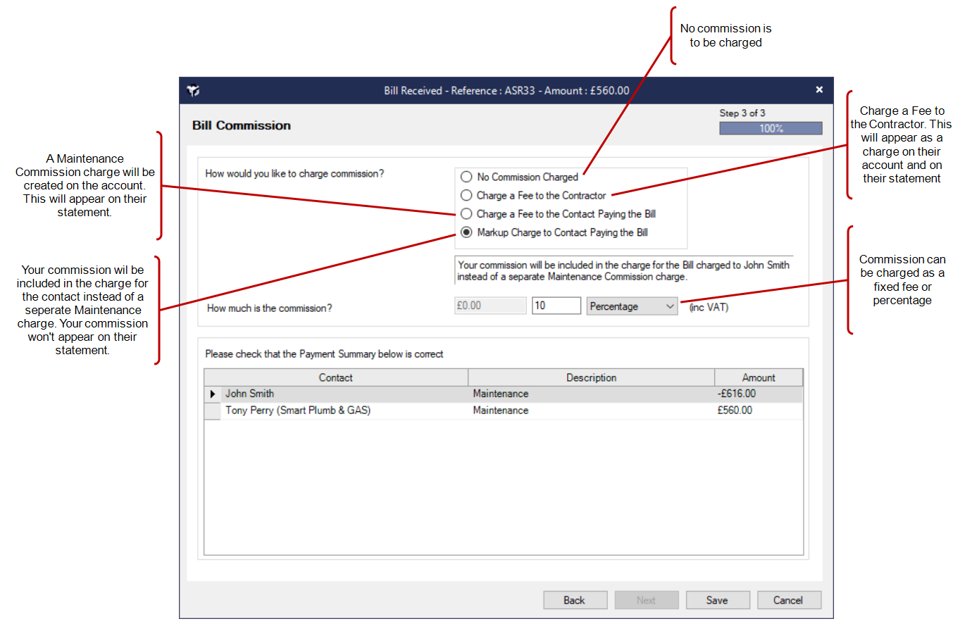Click the disabled £0.00 amount field

pyautogui.click(x=490, y=306)
